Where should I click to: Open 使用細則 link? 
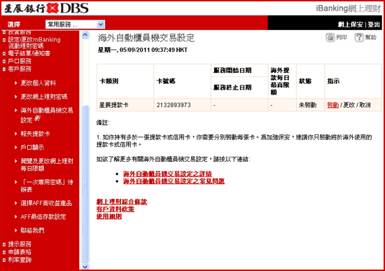coord(109,216)
